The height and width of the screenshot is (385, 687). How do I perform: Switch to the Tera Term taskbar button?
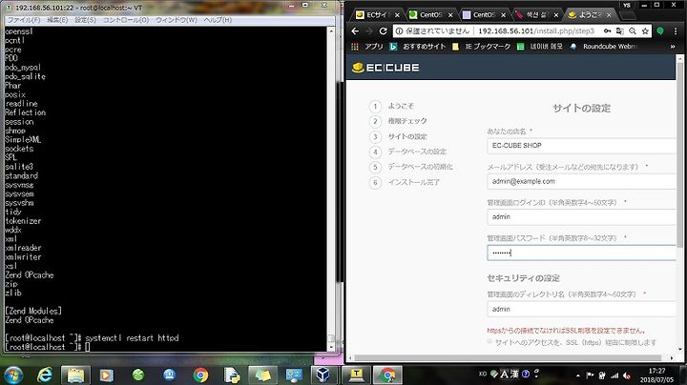[x=356, y=375]
